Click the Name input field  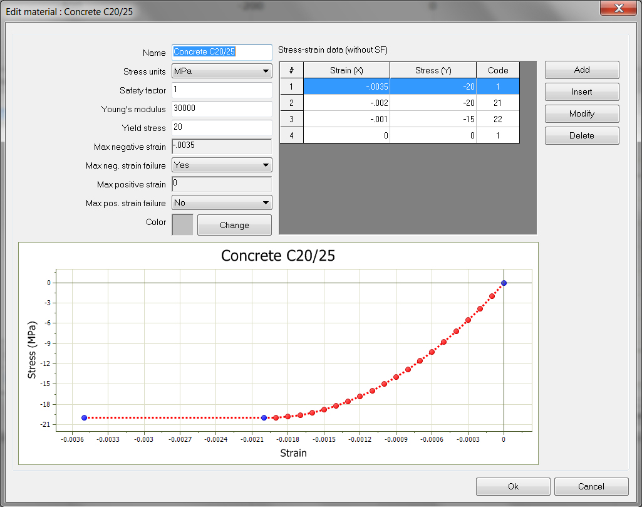[x=222, y=52]
